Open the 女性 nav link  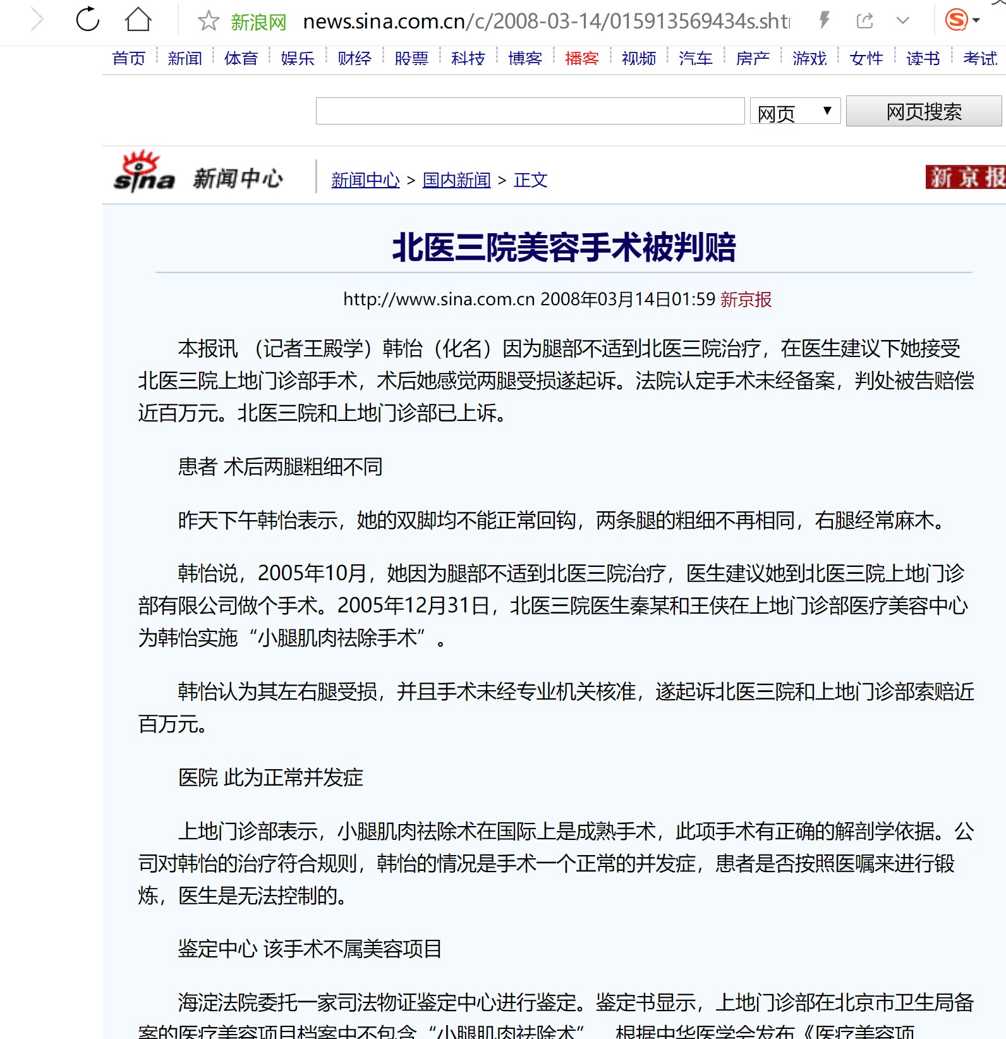(866, 59)
